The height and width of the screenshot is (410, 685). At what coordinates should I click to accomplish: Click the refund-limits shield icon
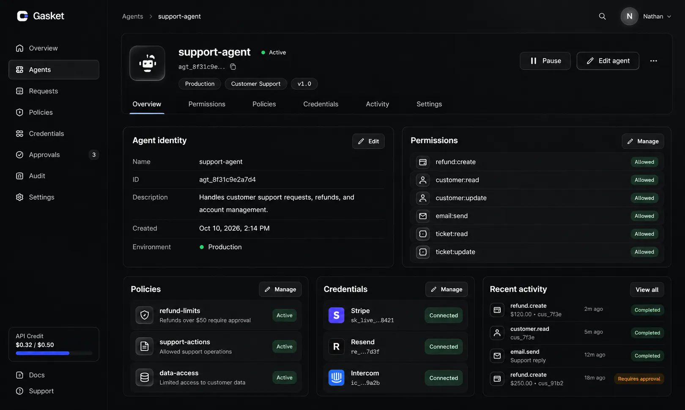[x=145, y=315]
